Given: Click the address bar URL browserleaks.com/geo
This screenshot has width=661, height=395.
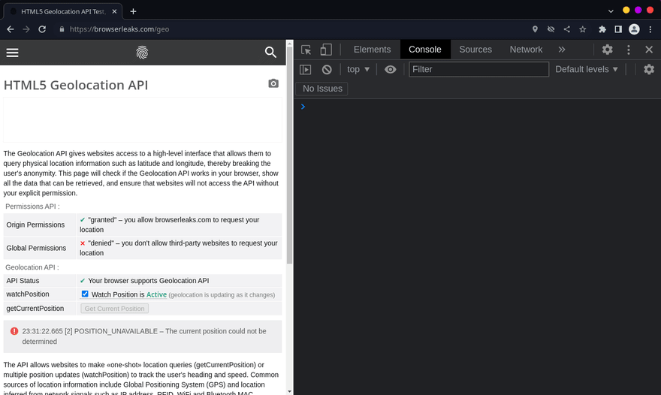Looking at the screenshot, I should click(119, 29).
